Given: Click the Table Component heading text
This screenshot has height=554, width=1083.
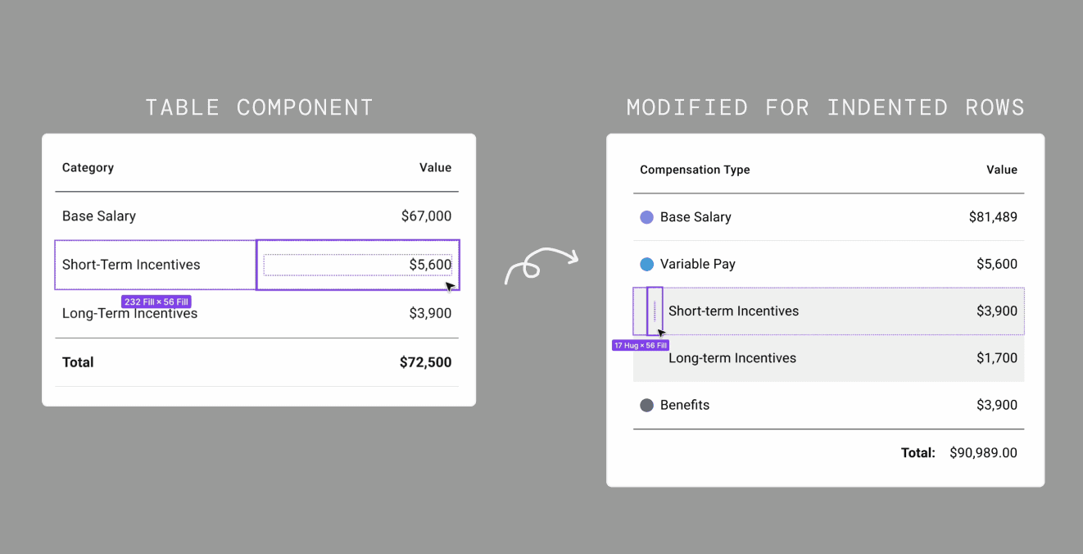Looking at the screenshot, I should click(259, 107).
